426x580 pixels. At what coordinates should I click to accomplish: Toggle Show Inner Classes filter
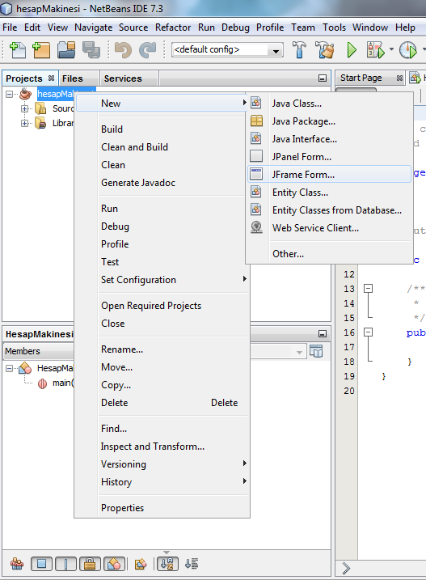pos(114,564)
